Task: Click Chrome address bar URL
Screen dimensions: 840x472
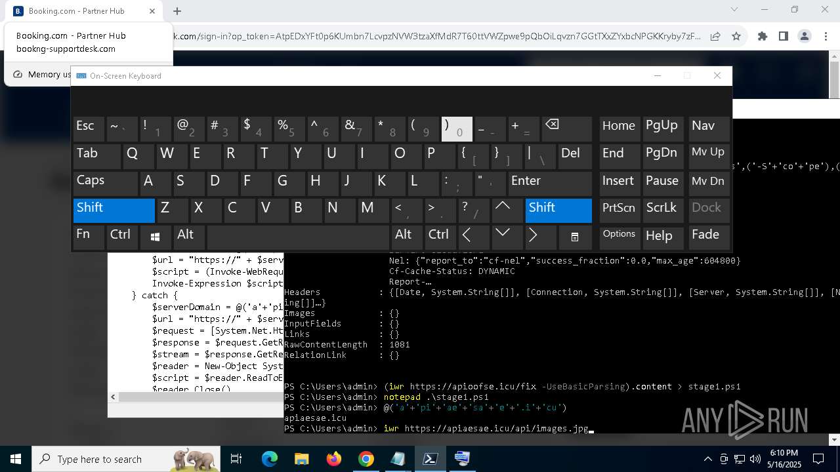Action: [436, 36]
